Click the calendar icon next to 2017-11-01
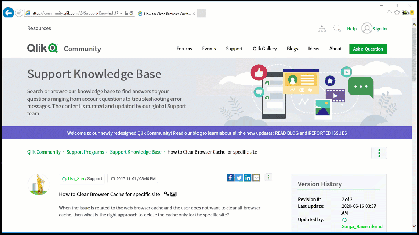419x235 pixels. (x=113, y=179)
